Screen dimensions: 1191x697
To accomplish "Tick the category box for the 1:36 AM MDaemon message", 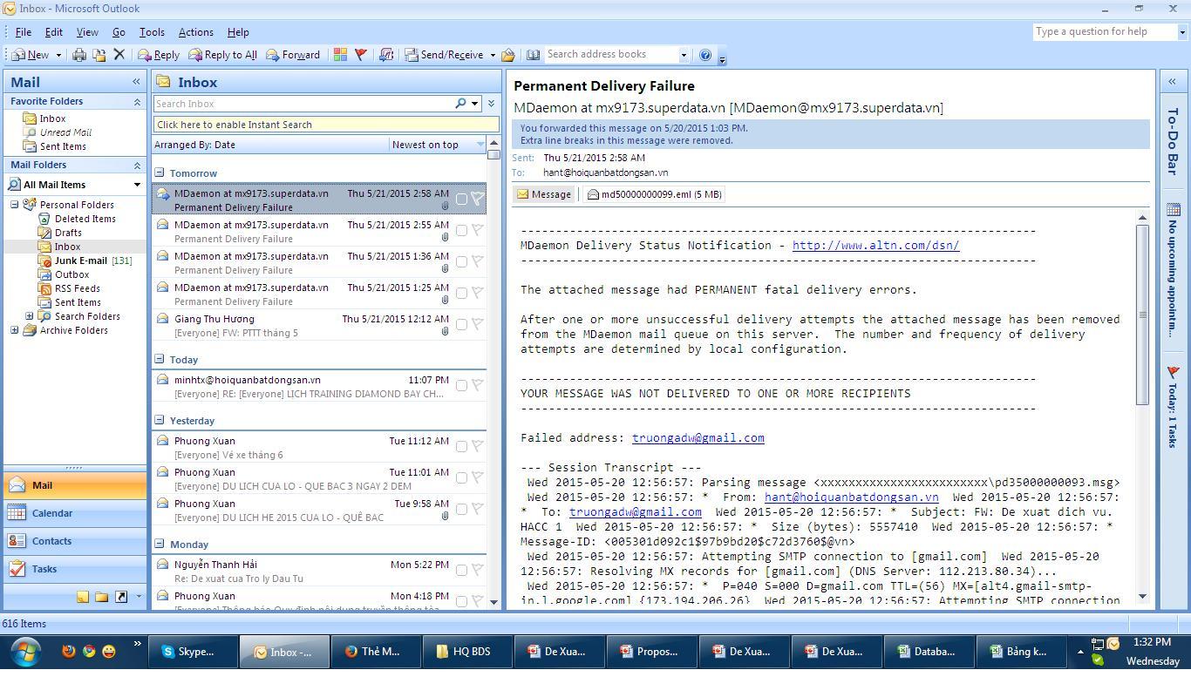I will (461, 261).
